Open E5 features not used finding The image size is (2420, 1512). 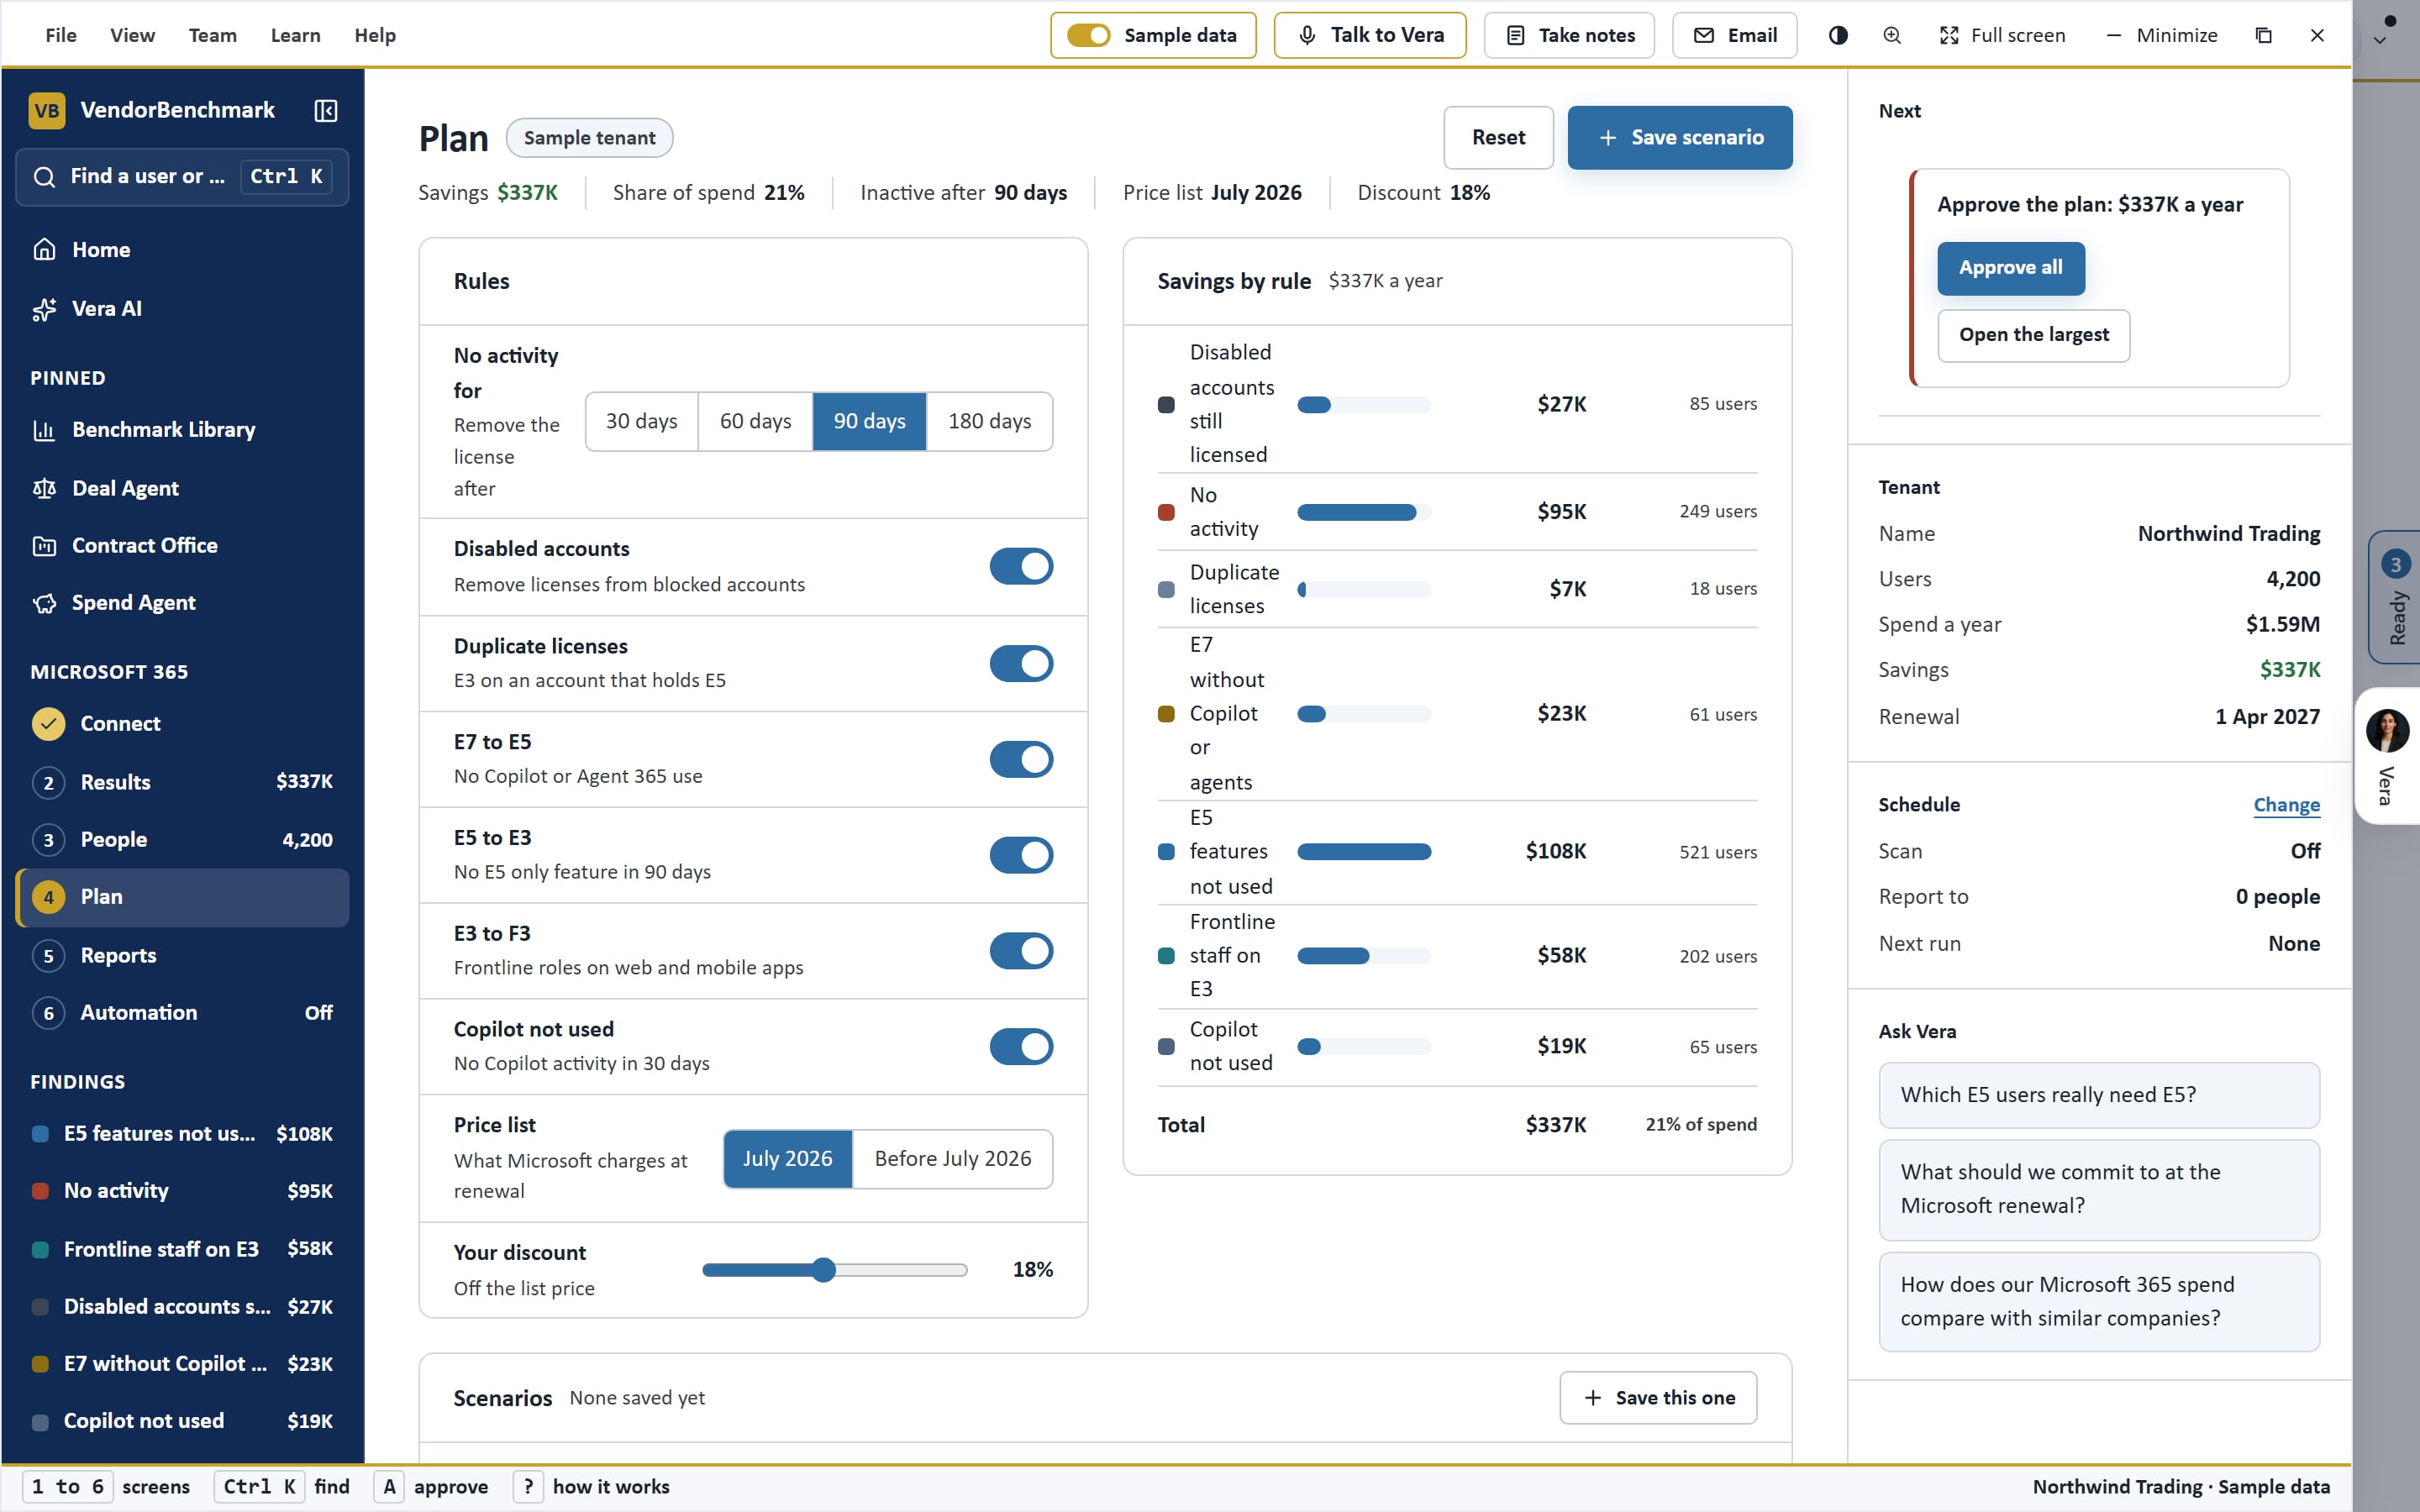[182, 1134]
